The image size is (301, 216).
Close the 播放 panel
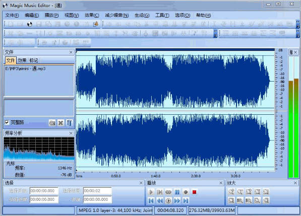point(221,183)
